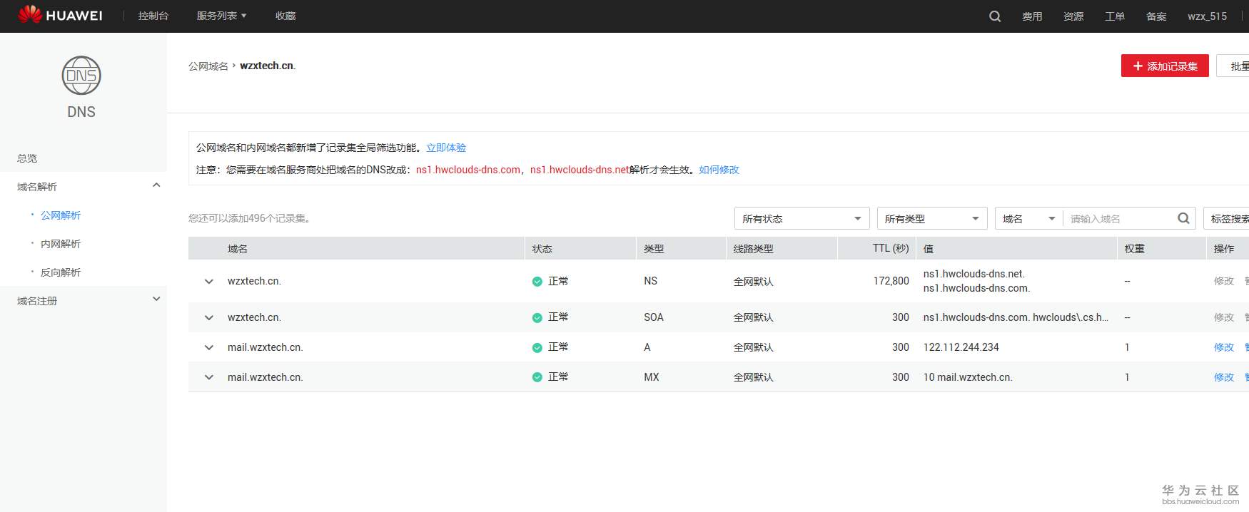This screenshot has width=1249, height=512.
Task: Click the TTL value 172,800
Action: pos(891,282)
